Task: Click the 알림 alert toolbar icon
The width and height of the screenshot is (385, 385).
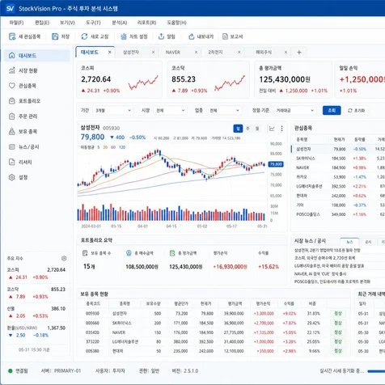Action: tap(161, 36)
